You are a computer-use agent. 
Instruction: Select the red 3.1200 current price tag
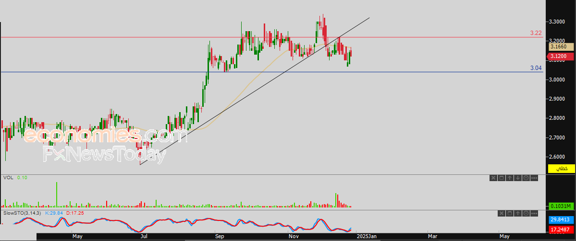561,57
